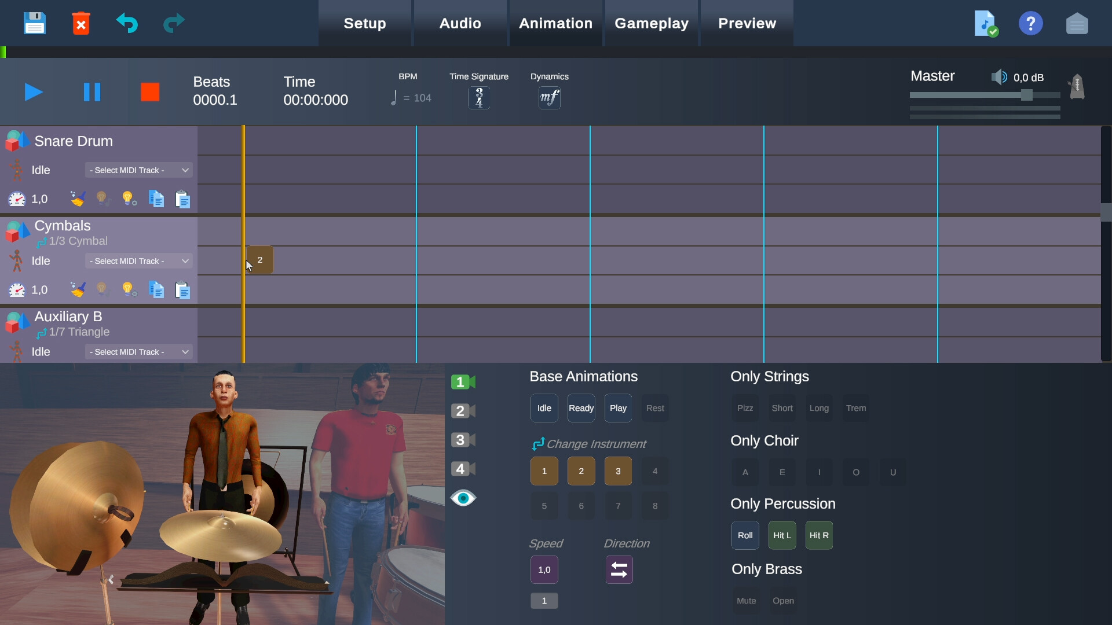Screen dimensions: 1112x625
Task: Click the note block labeled 2 on Cymbals timeline
Action: click(x=259, y=260)
